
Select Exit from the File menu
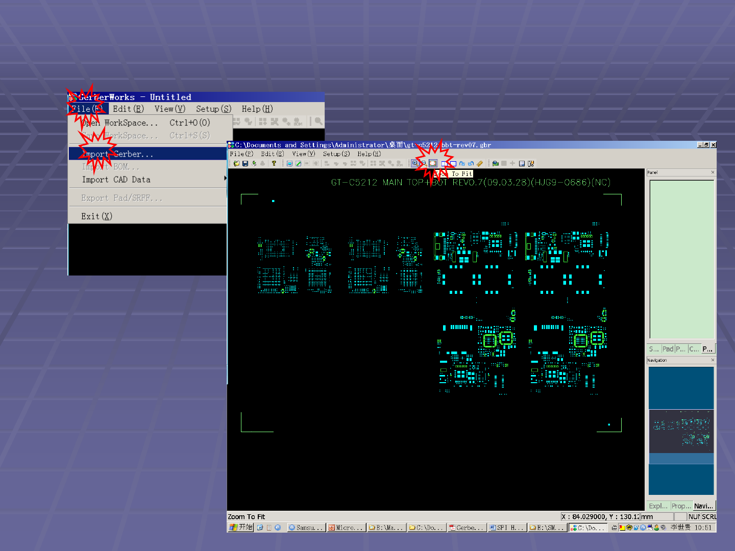[x=96, y=216]
